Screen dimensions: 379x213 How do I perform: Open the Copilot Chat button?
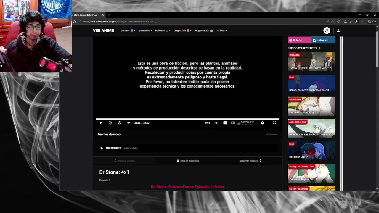(x=372, y=22)
